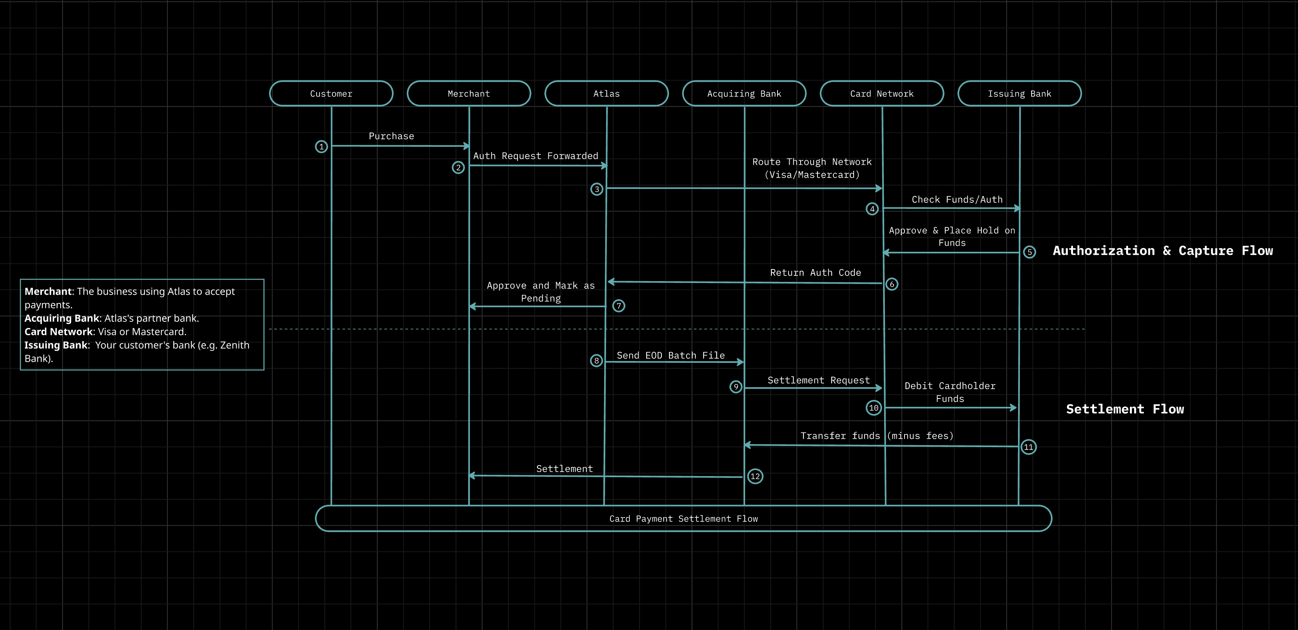Select the "Check Funds/Auth" label
This screenshot has width=1298, height=630.
(x=957, y=199)
